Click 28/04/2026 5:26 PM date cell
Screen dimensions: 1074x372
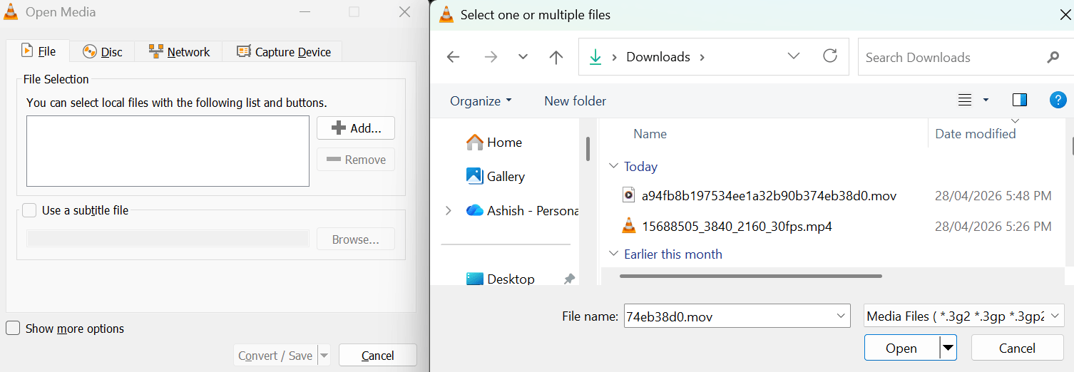tap(993, 227)
